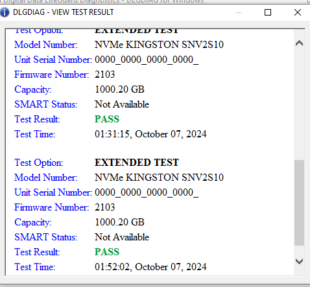310x287 pixels.
Task: Click the scrollbar down arrow
Action: tap(299, 261)
